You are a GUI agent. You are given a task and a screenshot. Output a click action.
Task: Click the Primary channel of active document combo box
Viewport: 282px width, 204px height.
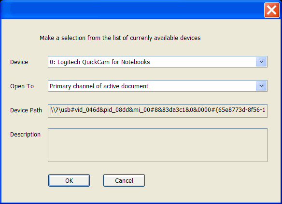(x=157, y=86)
